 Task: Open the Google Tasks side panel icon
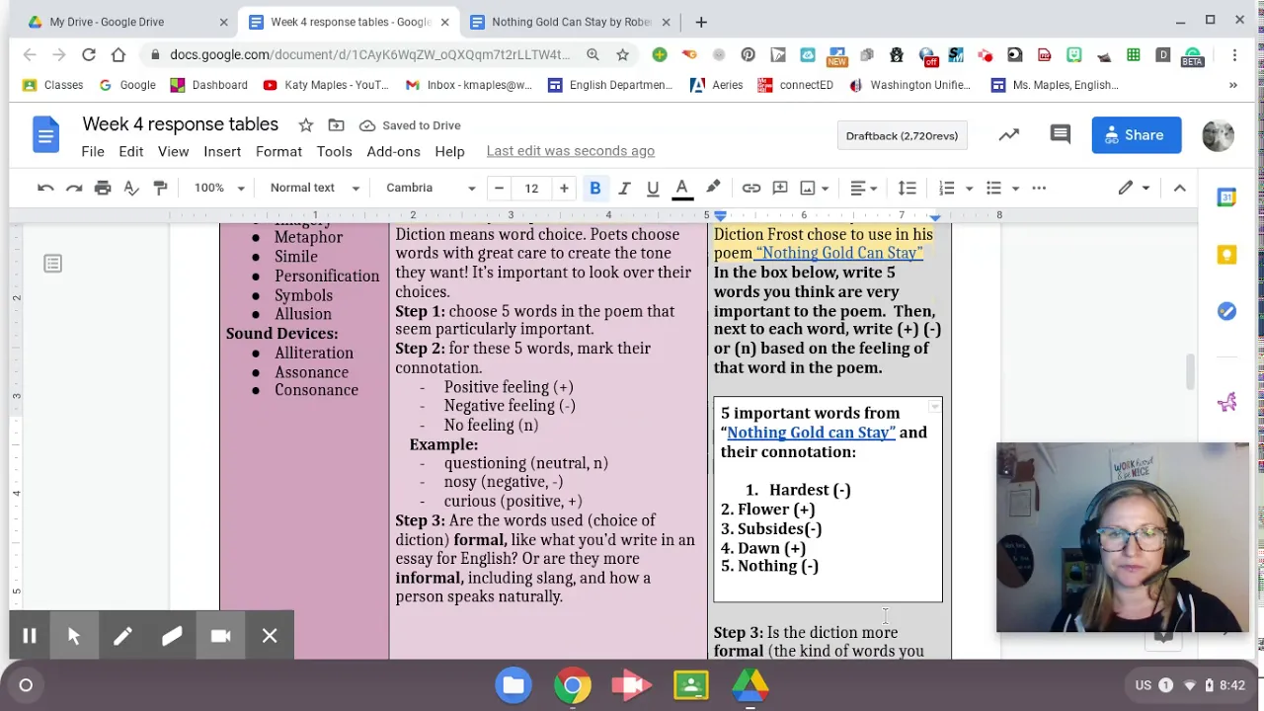(x=1226, y=311)
